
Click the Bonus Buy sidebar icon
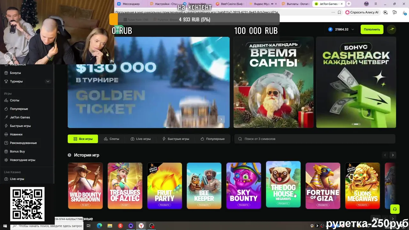[x=6, y=151]
